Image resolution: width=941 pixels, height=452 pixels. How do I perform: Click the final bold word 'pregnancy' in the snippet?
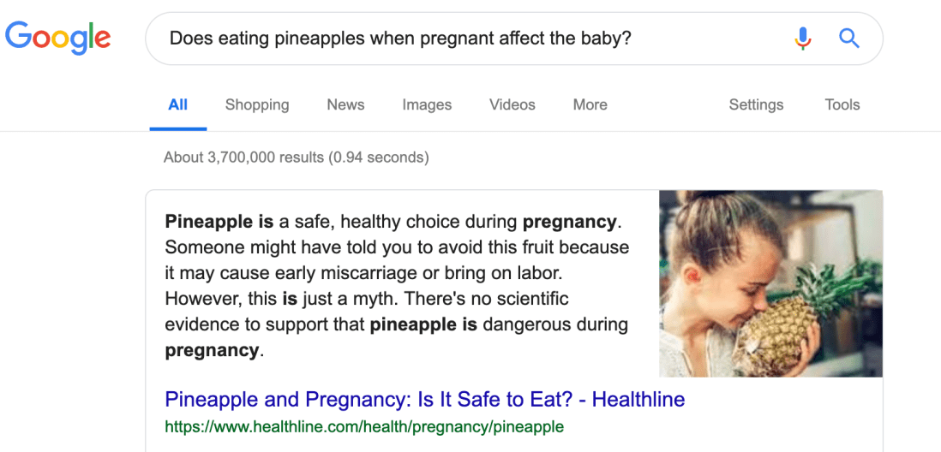tap(212, 350)
